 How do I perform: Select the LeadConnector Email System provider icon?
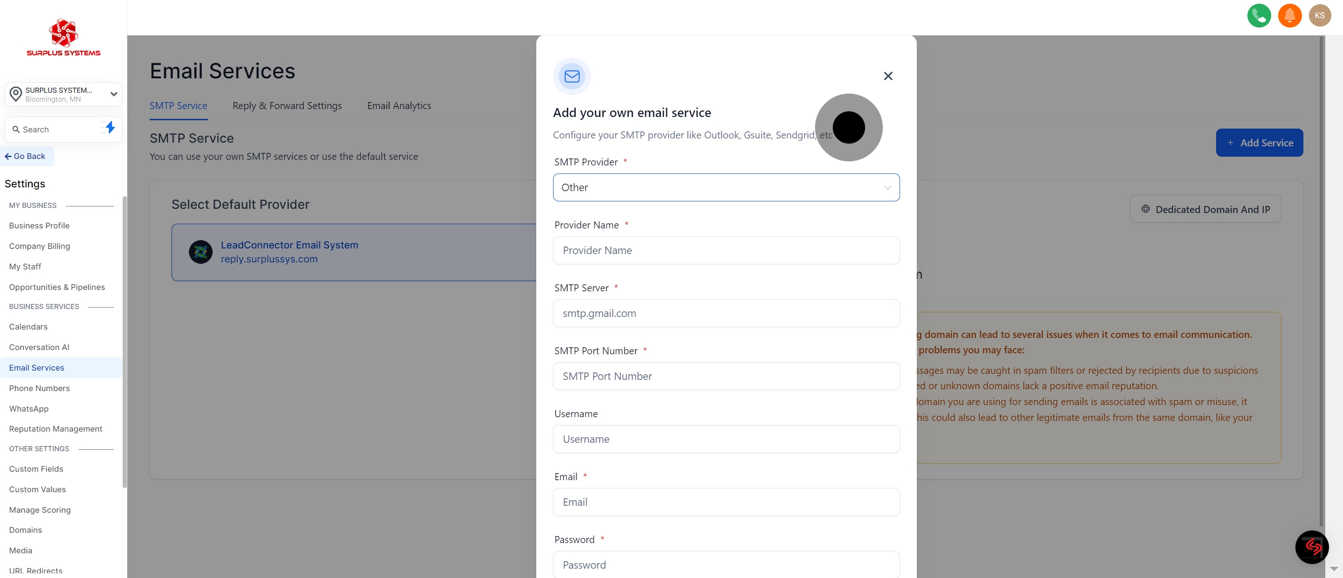(x=201, y=252)
